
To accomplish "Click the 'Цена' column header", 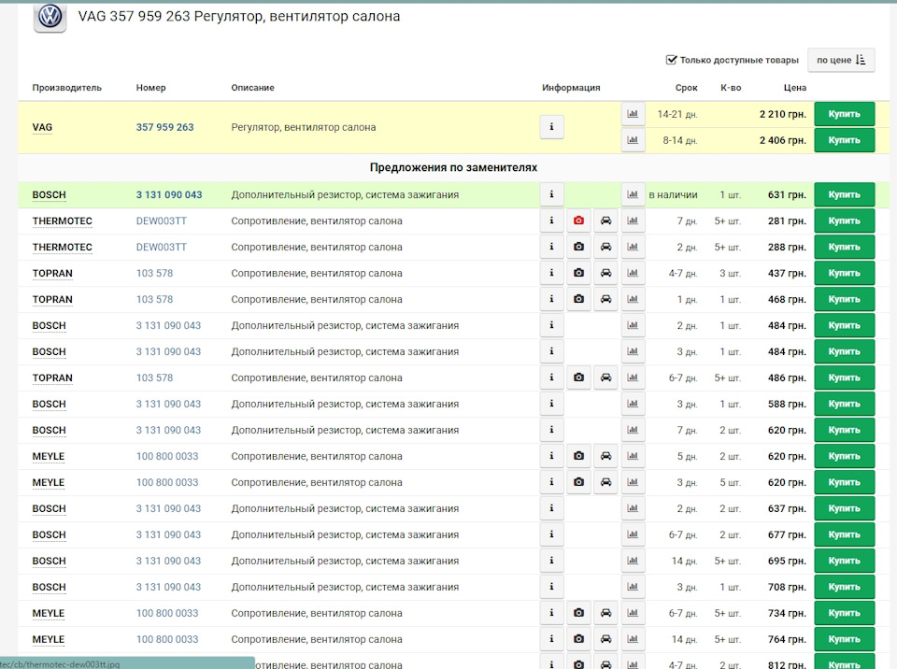I will [794, 88].
